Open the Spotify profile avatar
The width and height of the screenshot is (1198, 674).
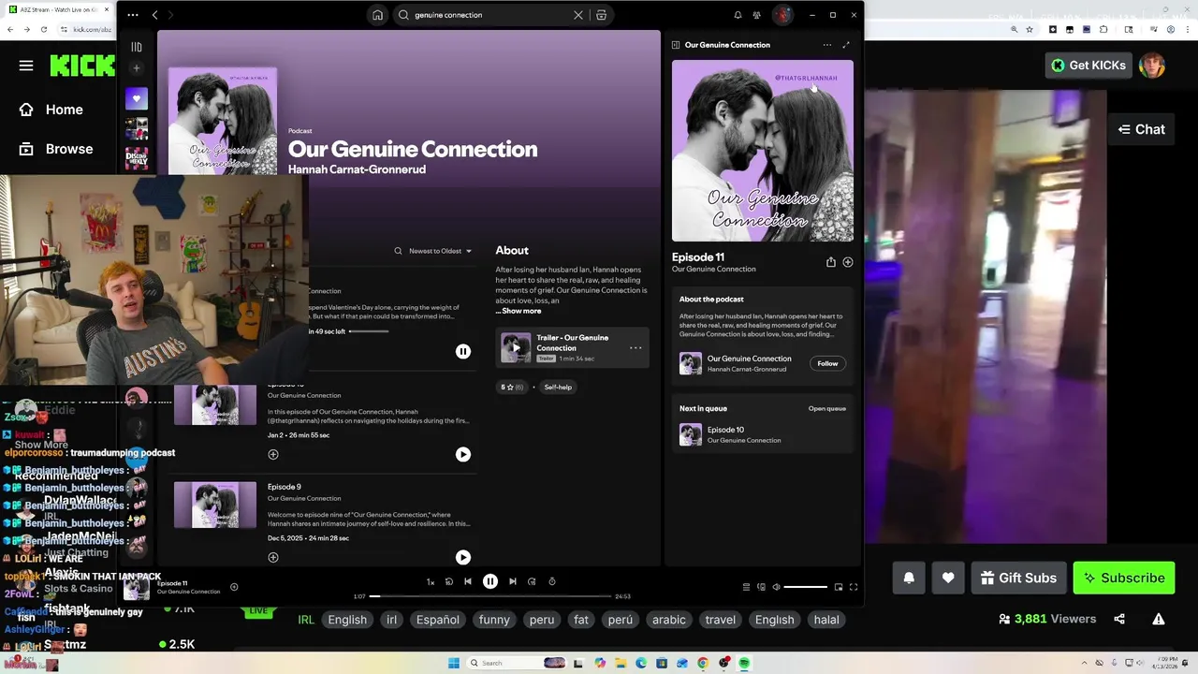(x=782, y=15)
